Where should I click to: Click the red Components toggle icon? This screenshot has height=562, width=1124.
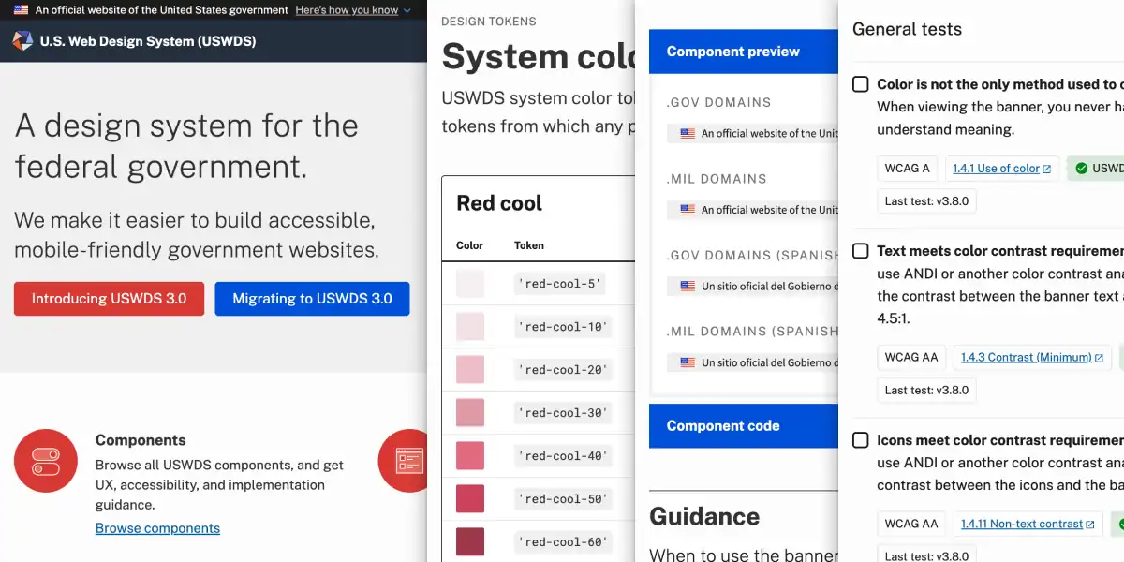tap(46, 461)
